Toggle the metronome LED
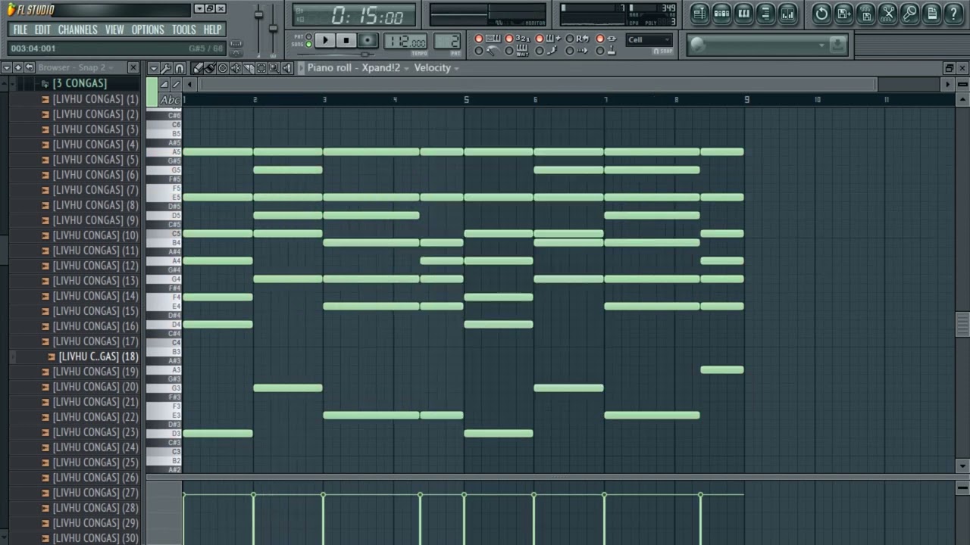The height and width of the screenshot is (545, 970). click(479, 51)
